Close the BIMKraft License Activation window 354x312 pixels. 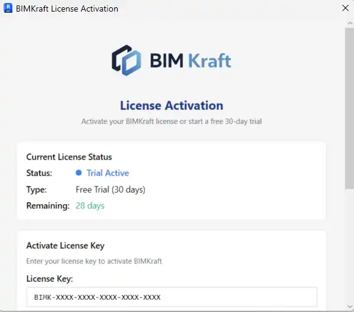coord(345,8)
